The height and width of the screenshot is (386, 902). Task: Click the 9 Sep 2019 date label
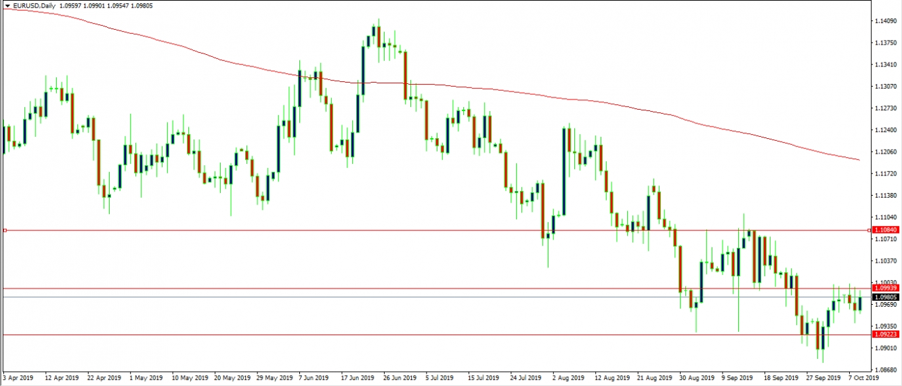click(736, 378)
